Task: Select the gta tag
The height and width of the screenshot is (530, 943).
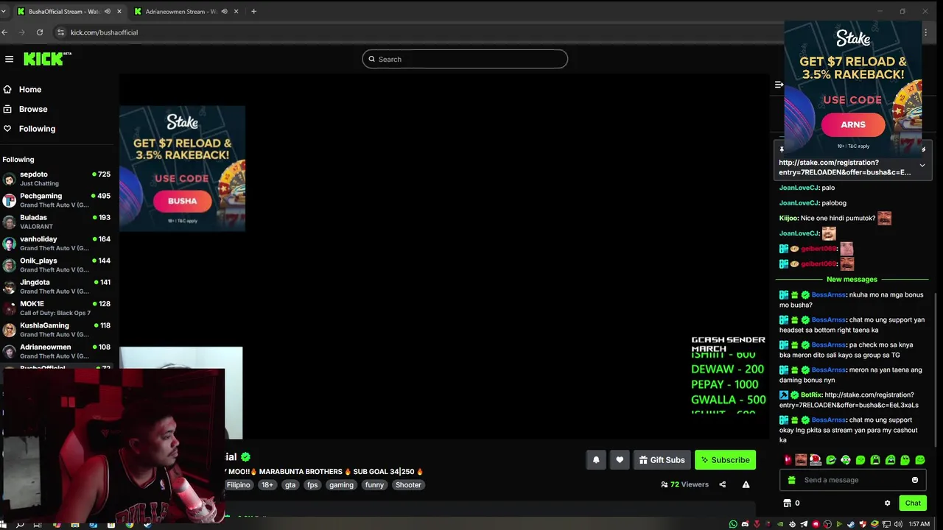Action: click(290, 485)
